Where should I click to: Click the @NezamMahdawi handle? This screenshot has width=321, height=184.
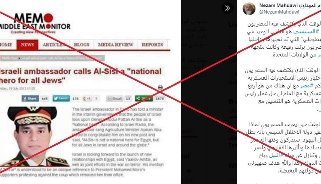(x=279, y=12)
